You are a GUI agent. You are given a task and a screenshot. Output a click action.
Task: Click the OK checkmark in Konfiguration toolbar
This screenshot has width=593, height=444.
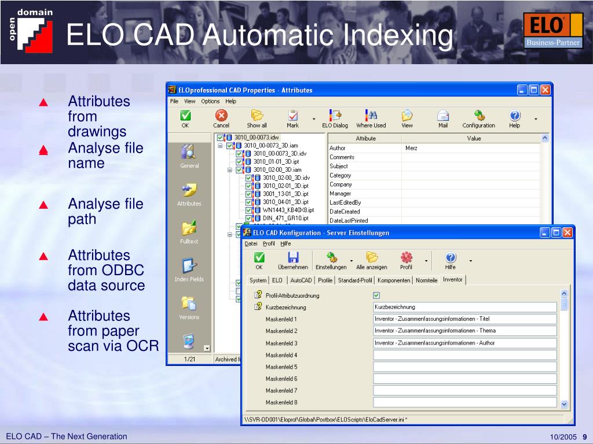pos(259,257)
